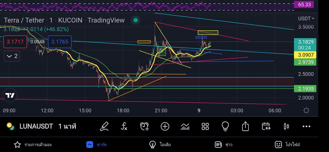329x152 pixels.
Task: Tap the day 9 date marker
Action: click(x=199, y=110)
